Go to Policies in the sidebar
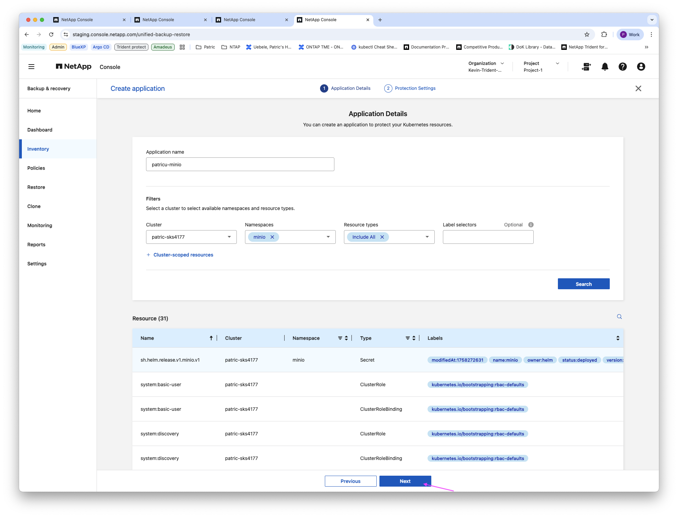678x517 pixels. pos(36,168)
